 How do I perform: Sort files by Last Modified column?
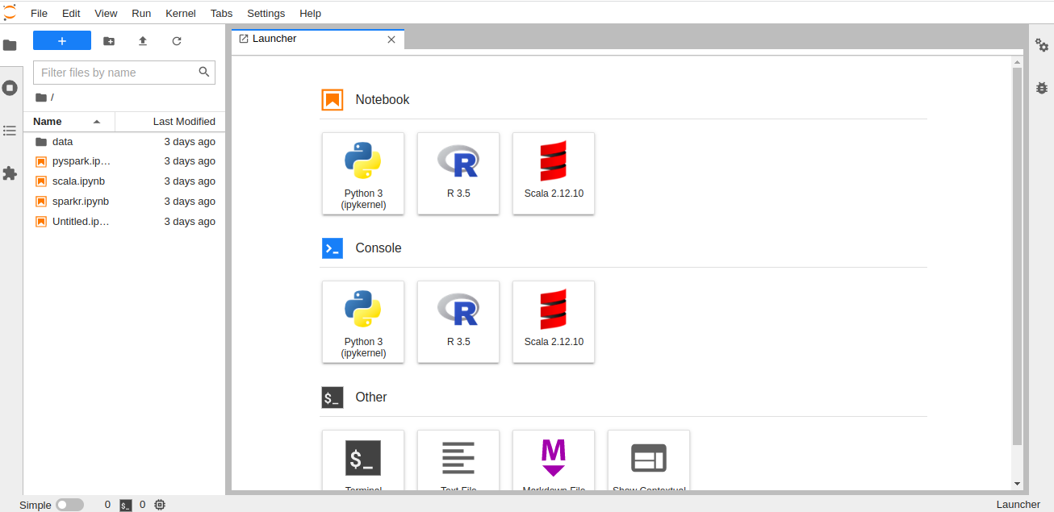pos(183,122)
